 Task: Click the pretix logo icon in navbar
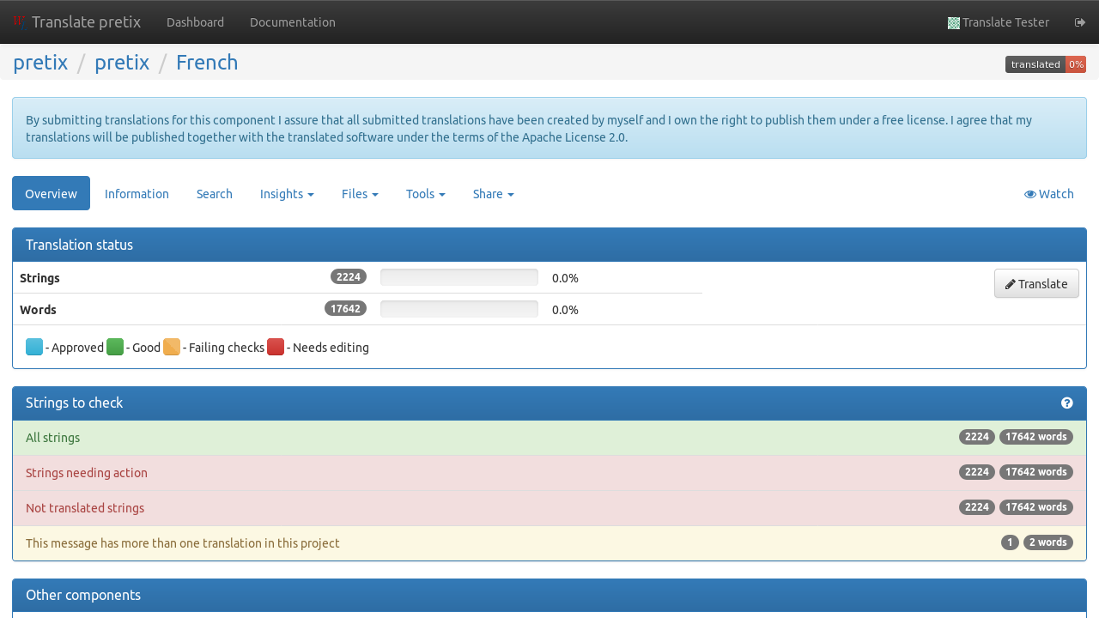tap(20, 21)
